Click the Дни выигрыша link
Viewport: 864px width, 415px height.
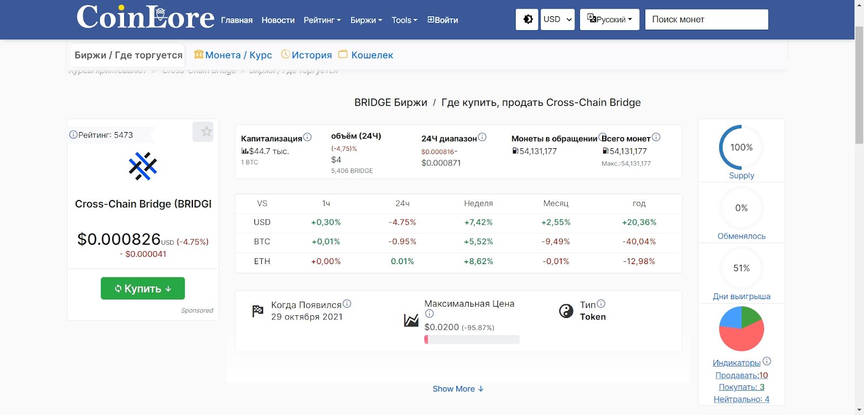pos(741,296)
